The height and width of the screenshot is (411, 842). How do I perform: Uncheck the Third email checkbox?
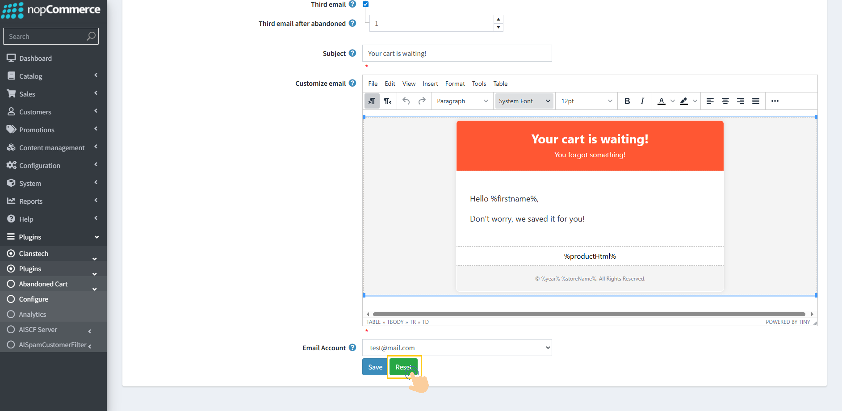point(365,4)
